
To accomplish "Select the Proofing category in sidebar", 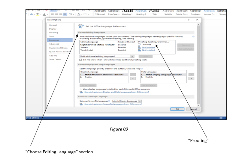I will point(53,33).
